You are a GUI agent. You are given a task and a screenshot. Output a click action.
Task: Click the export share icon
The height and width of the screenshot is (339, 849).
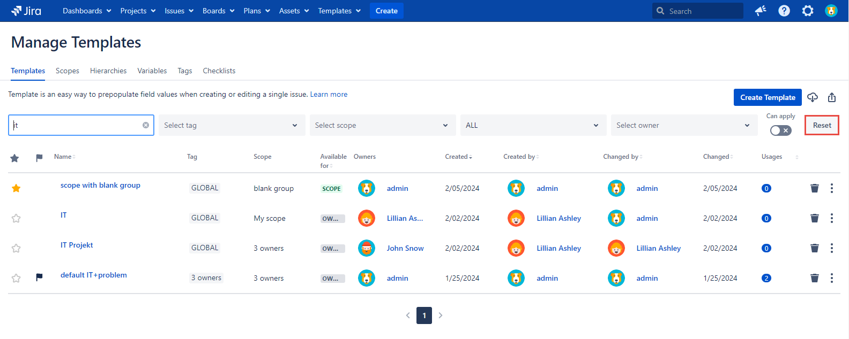tap(832, 97)
